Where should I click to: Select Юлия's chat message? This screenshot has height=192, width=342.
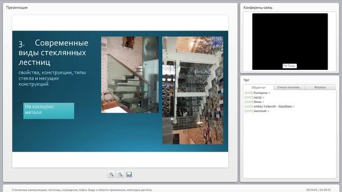(x=254, y=102)
